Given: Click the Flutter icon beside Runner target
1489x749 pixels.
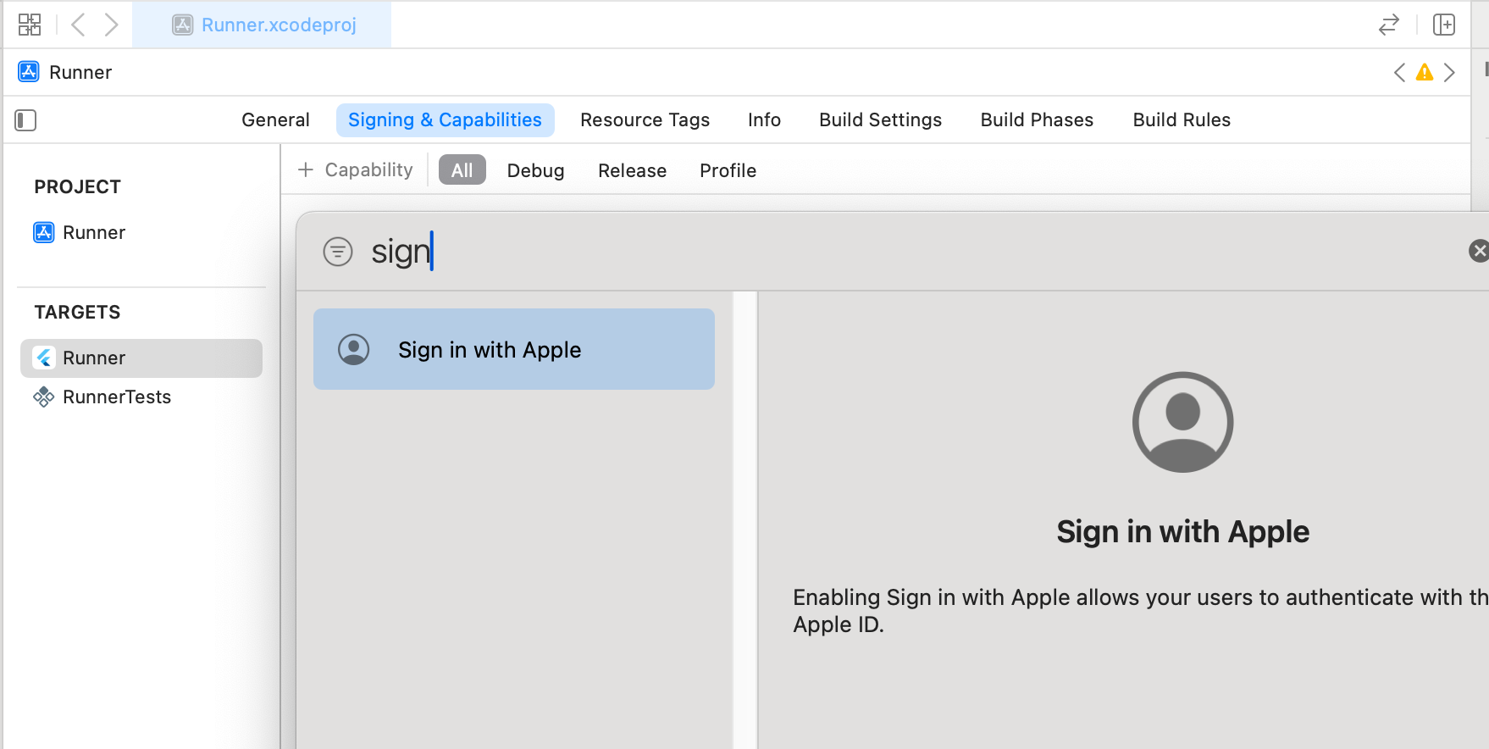Looking at the screenshot, I should pyautogui.click(x=44, y=358).
